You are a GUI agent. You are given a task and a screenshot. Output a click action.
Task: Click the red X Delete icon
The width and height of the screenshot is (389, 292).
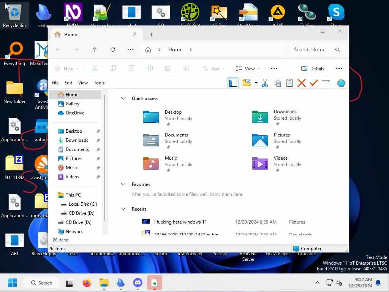click(301, 83)
